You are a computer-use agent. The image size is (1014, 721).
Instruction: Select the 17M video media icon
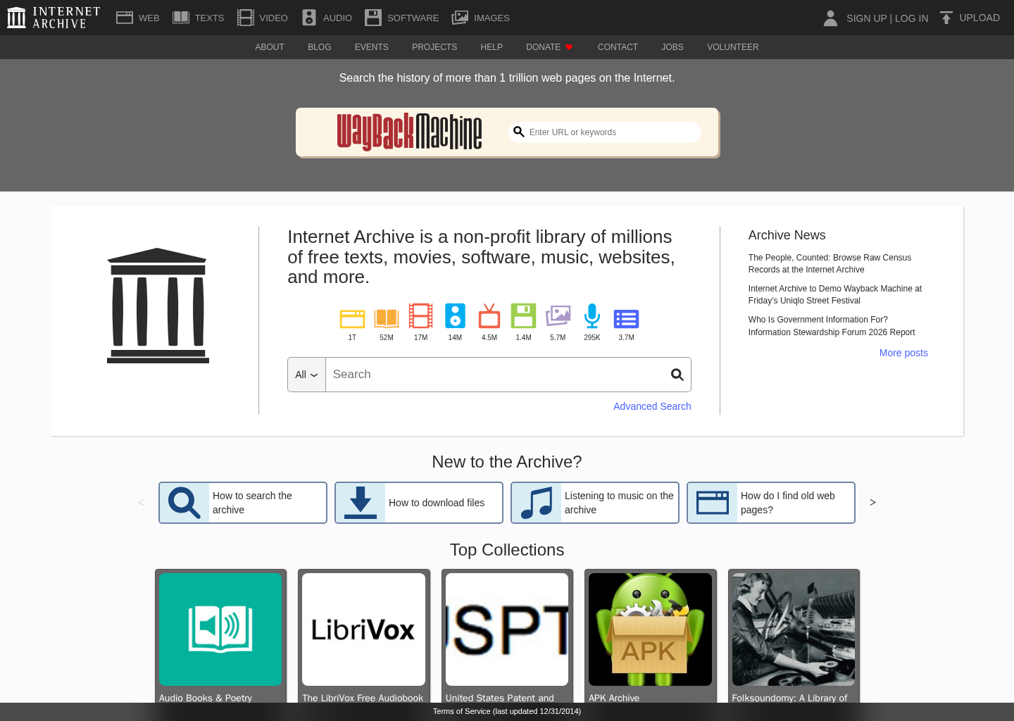pos(421,316)
